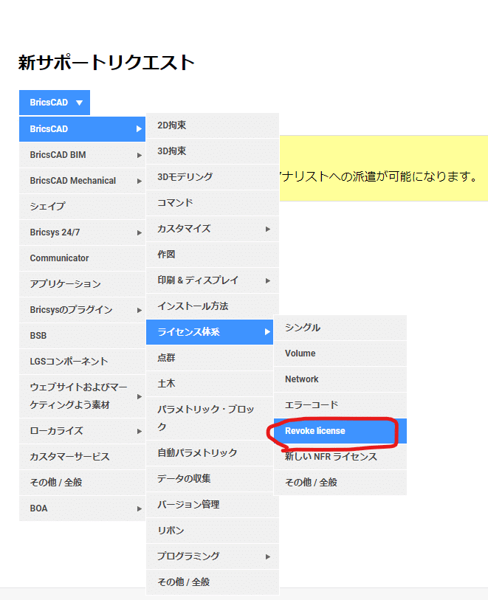Image resolution: width=488 pixels, height=600 pixels.
Task: Open the ライセンス体系 submenu
Action: (210, 332)
